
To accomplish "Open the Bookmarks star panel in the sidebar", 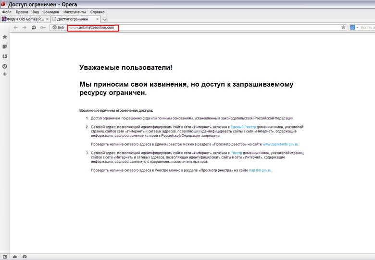I will click(5, 37).
